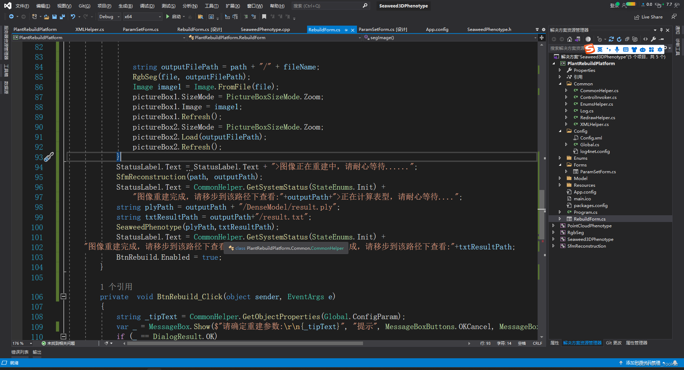Click the screwdriver quick actions icon on line 93
Image resolution: width=684 pixels, height=370 pixels.
click(49, 157)
